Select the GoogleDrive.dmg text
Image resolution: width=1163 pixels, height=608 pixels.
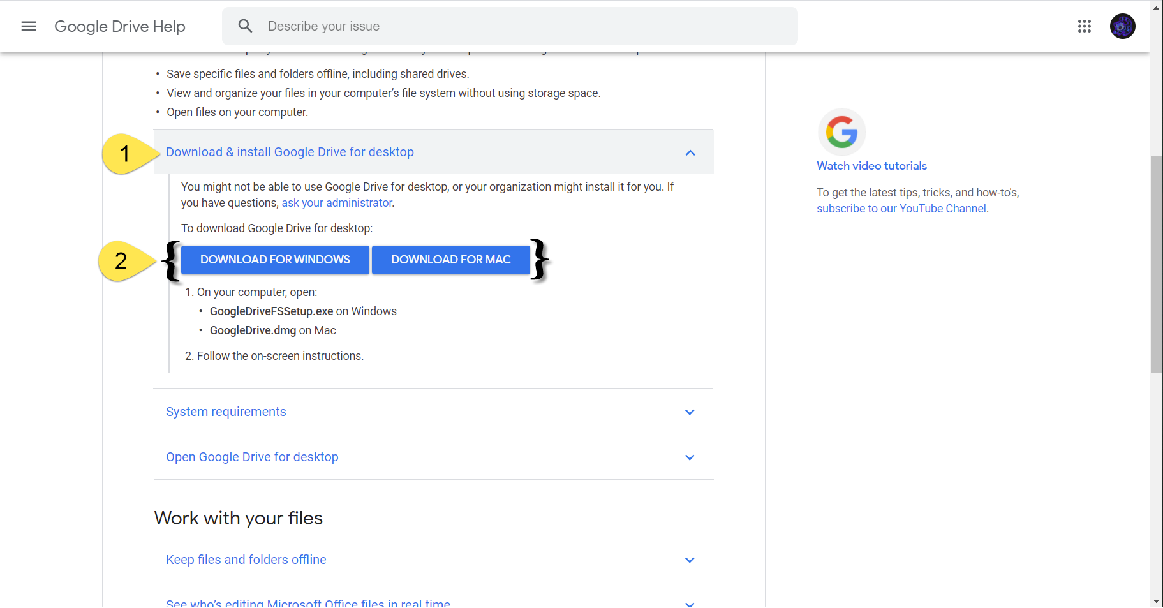253,330
